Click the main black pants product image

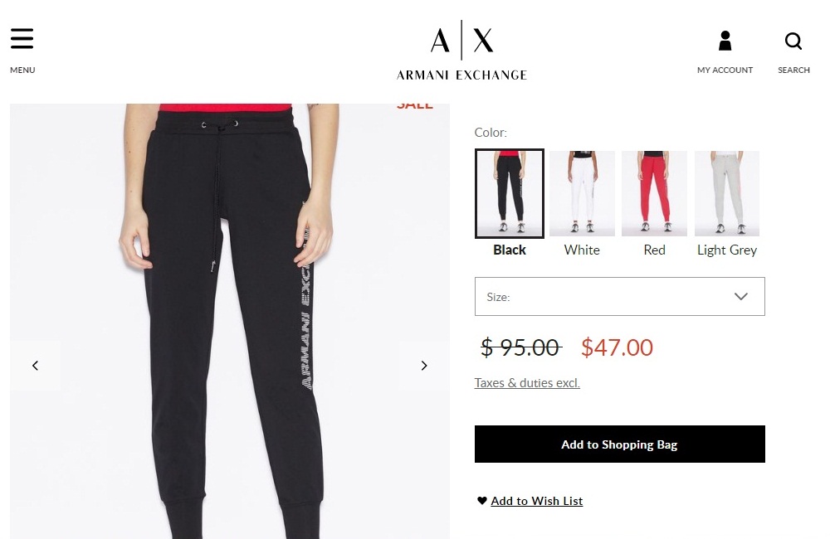pos(230,321)
